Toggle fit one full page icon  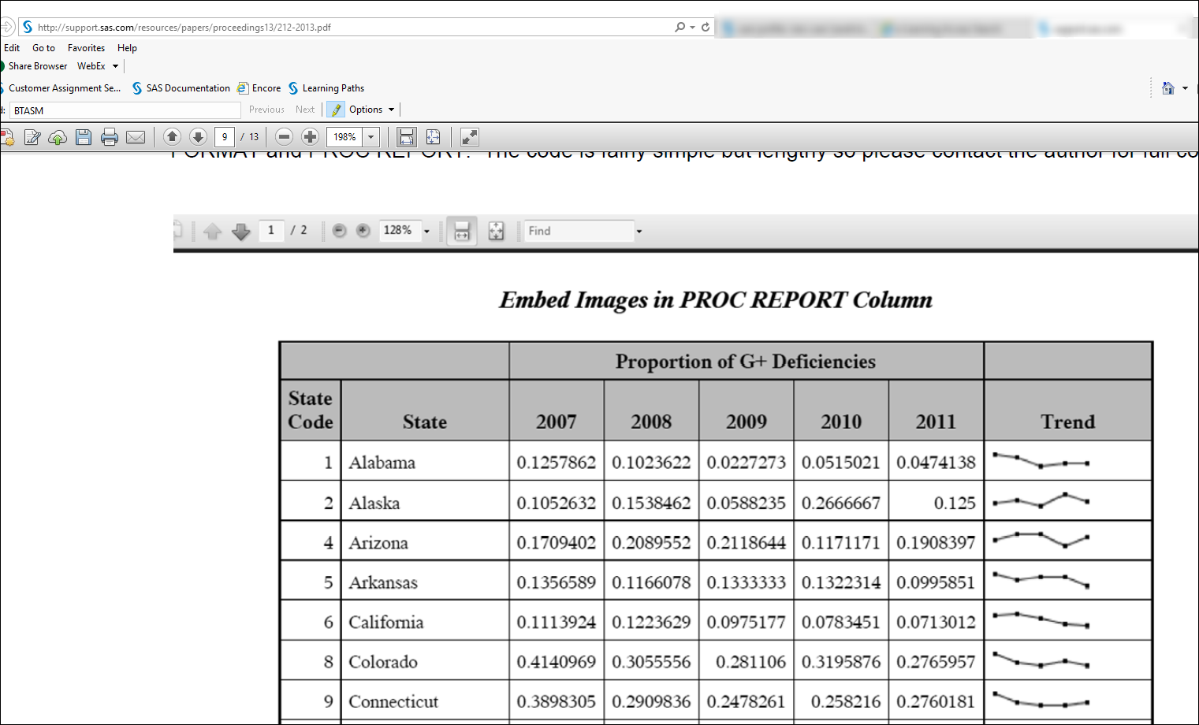433,137
